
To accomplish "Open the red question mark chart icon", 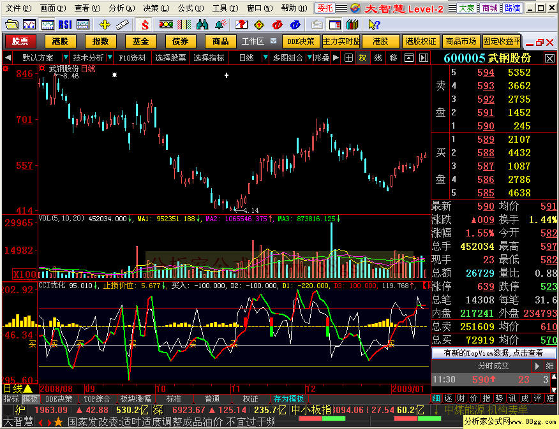I will click(x=241, y=25).
